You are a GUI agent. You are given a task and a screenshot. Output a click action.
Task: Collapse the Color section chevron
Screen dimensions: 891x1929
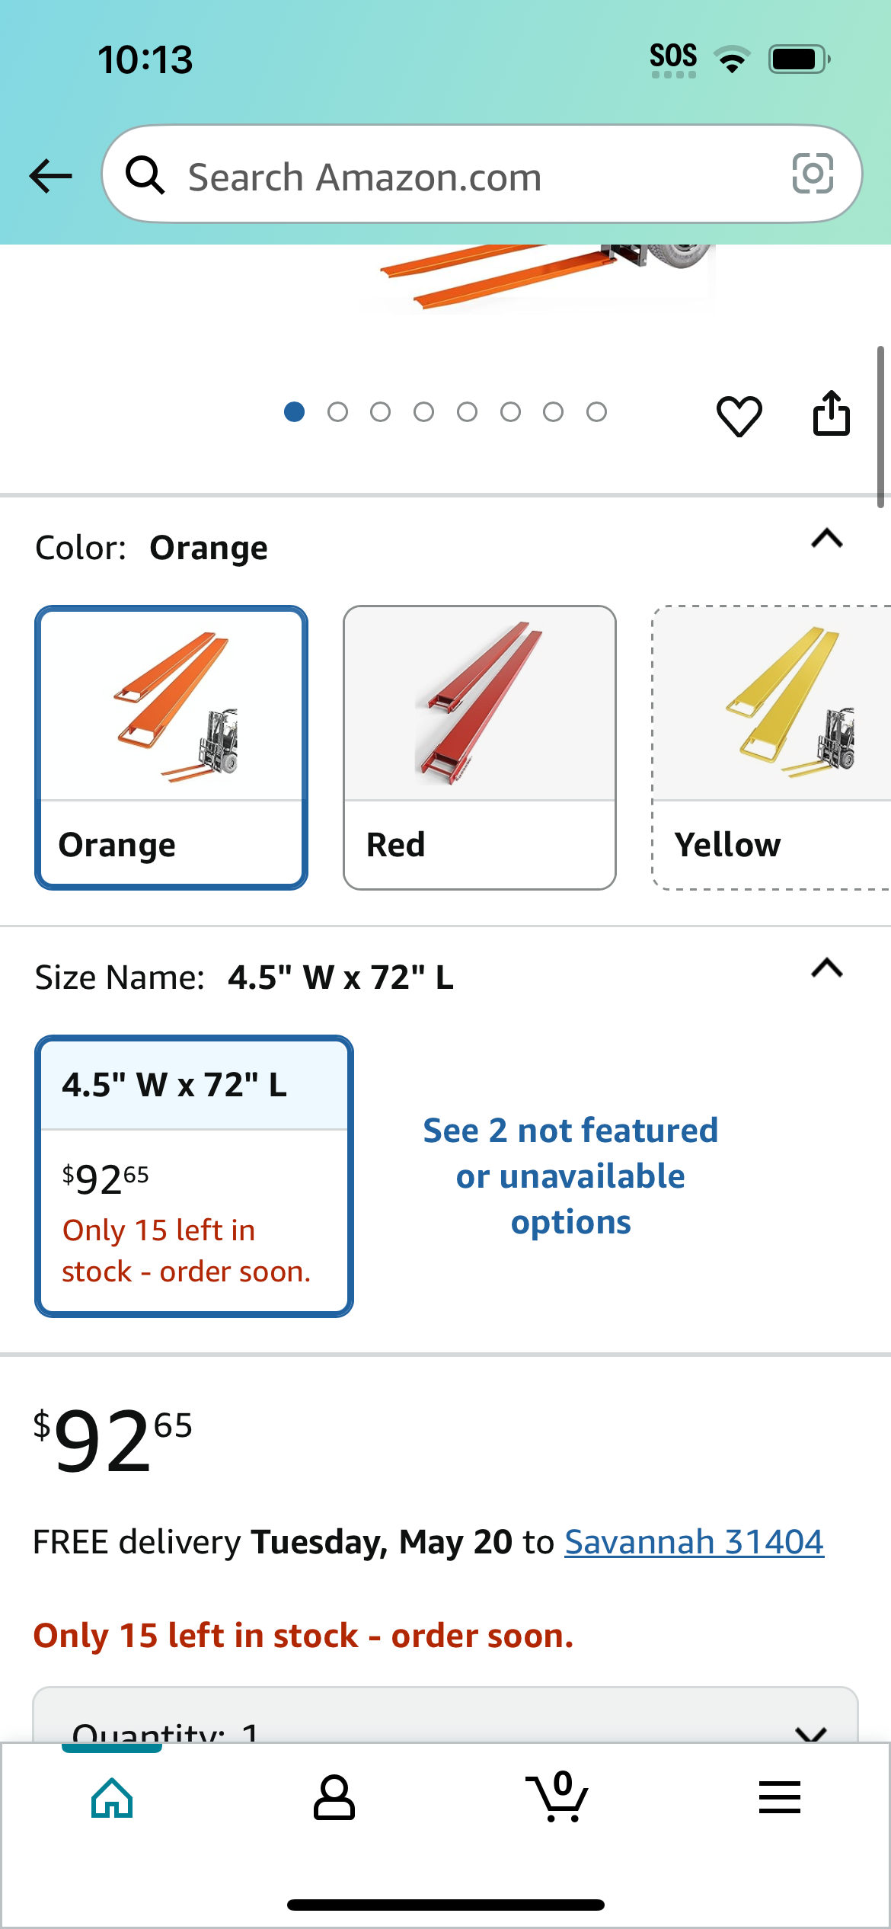point(827,539)
